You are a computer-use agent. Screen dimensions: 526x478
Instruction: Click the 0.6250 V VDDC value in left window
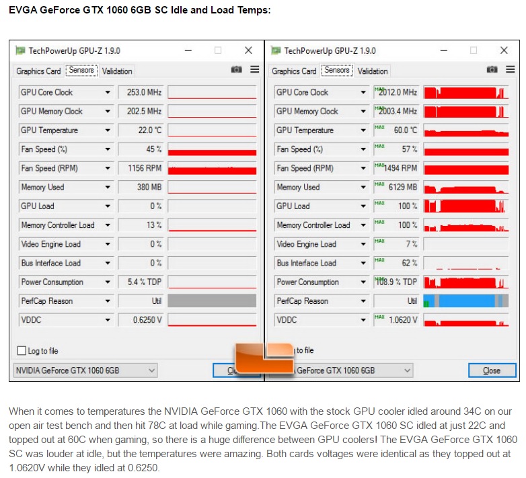(x=141, y=320)
